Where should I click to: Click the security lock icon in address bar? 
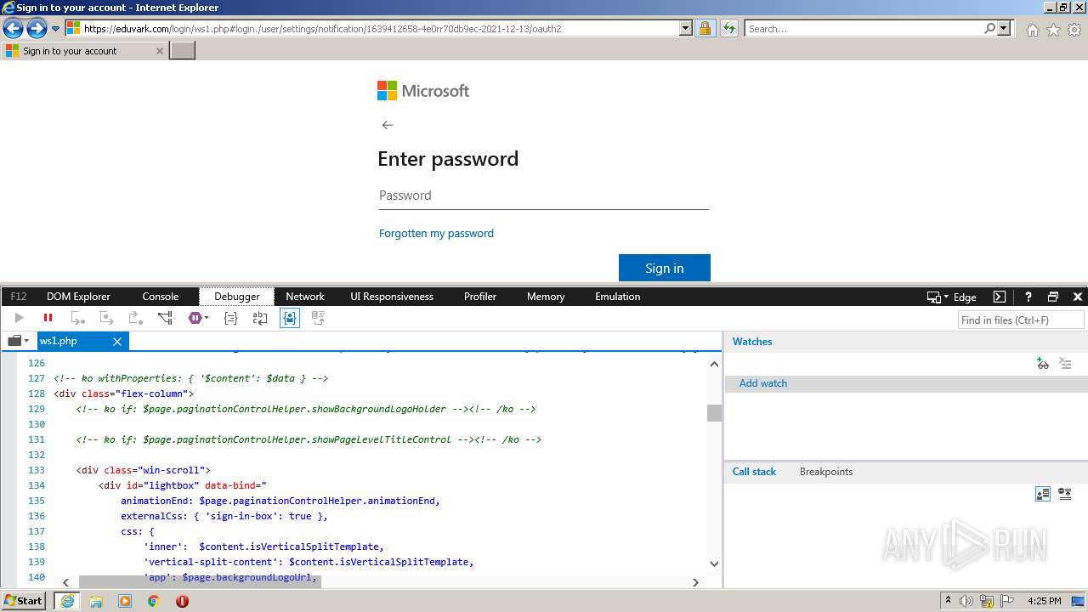705,28
